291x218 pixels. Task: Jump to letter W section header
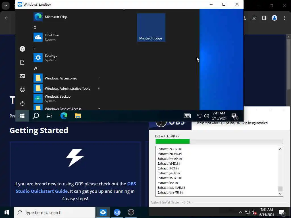point(35,69)
